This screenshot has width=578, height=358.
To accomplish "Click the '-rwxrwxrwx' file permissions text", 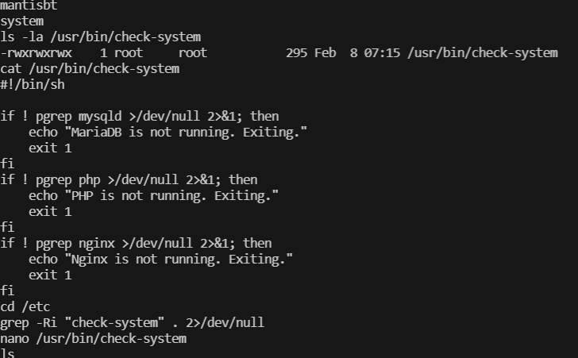I will click(x=36, y=53).
